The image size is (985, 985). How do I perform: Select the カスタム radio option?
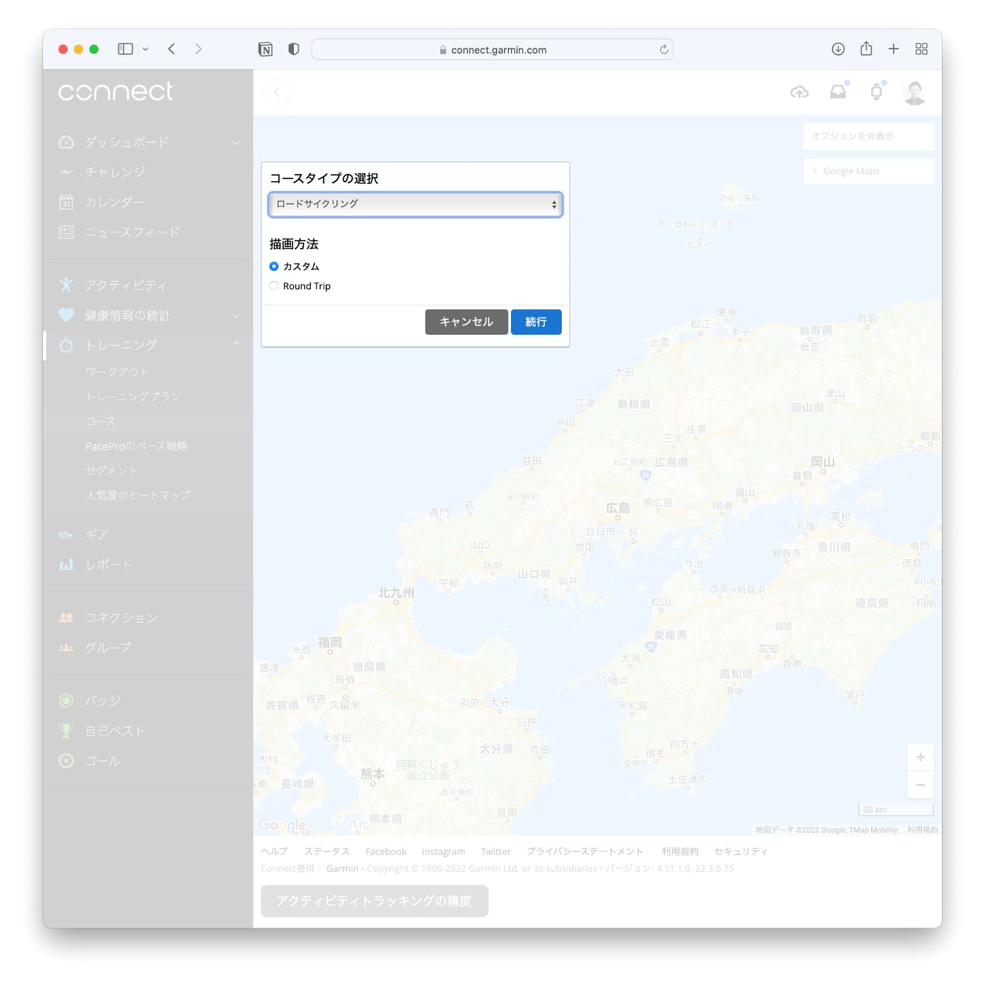point(274,266)
